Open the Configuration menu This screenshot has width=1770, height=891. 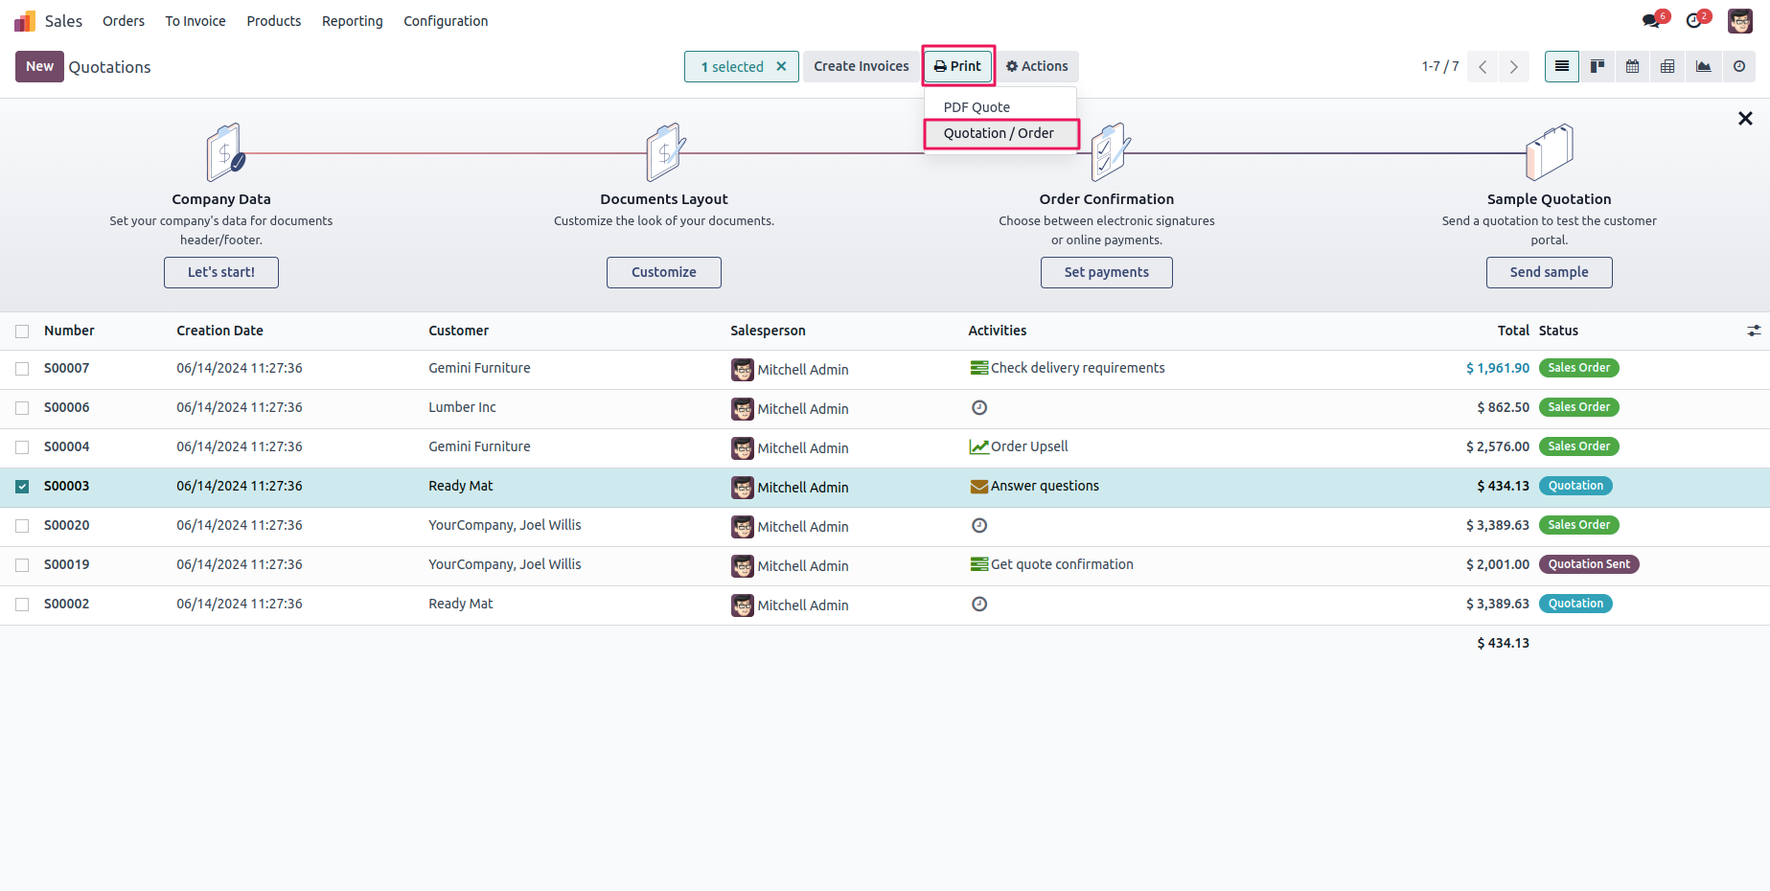pos(446,21)
